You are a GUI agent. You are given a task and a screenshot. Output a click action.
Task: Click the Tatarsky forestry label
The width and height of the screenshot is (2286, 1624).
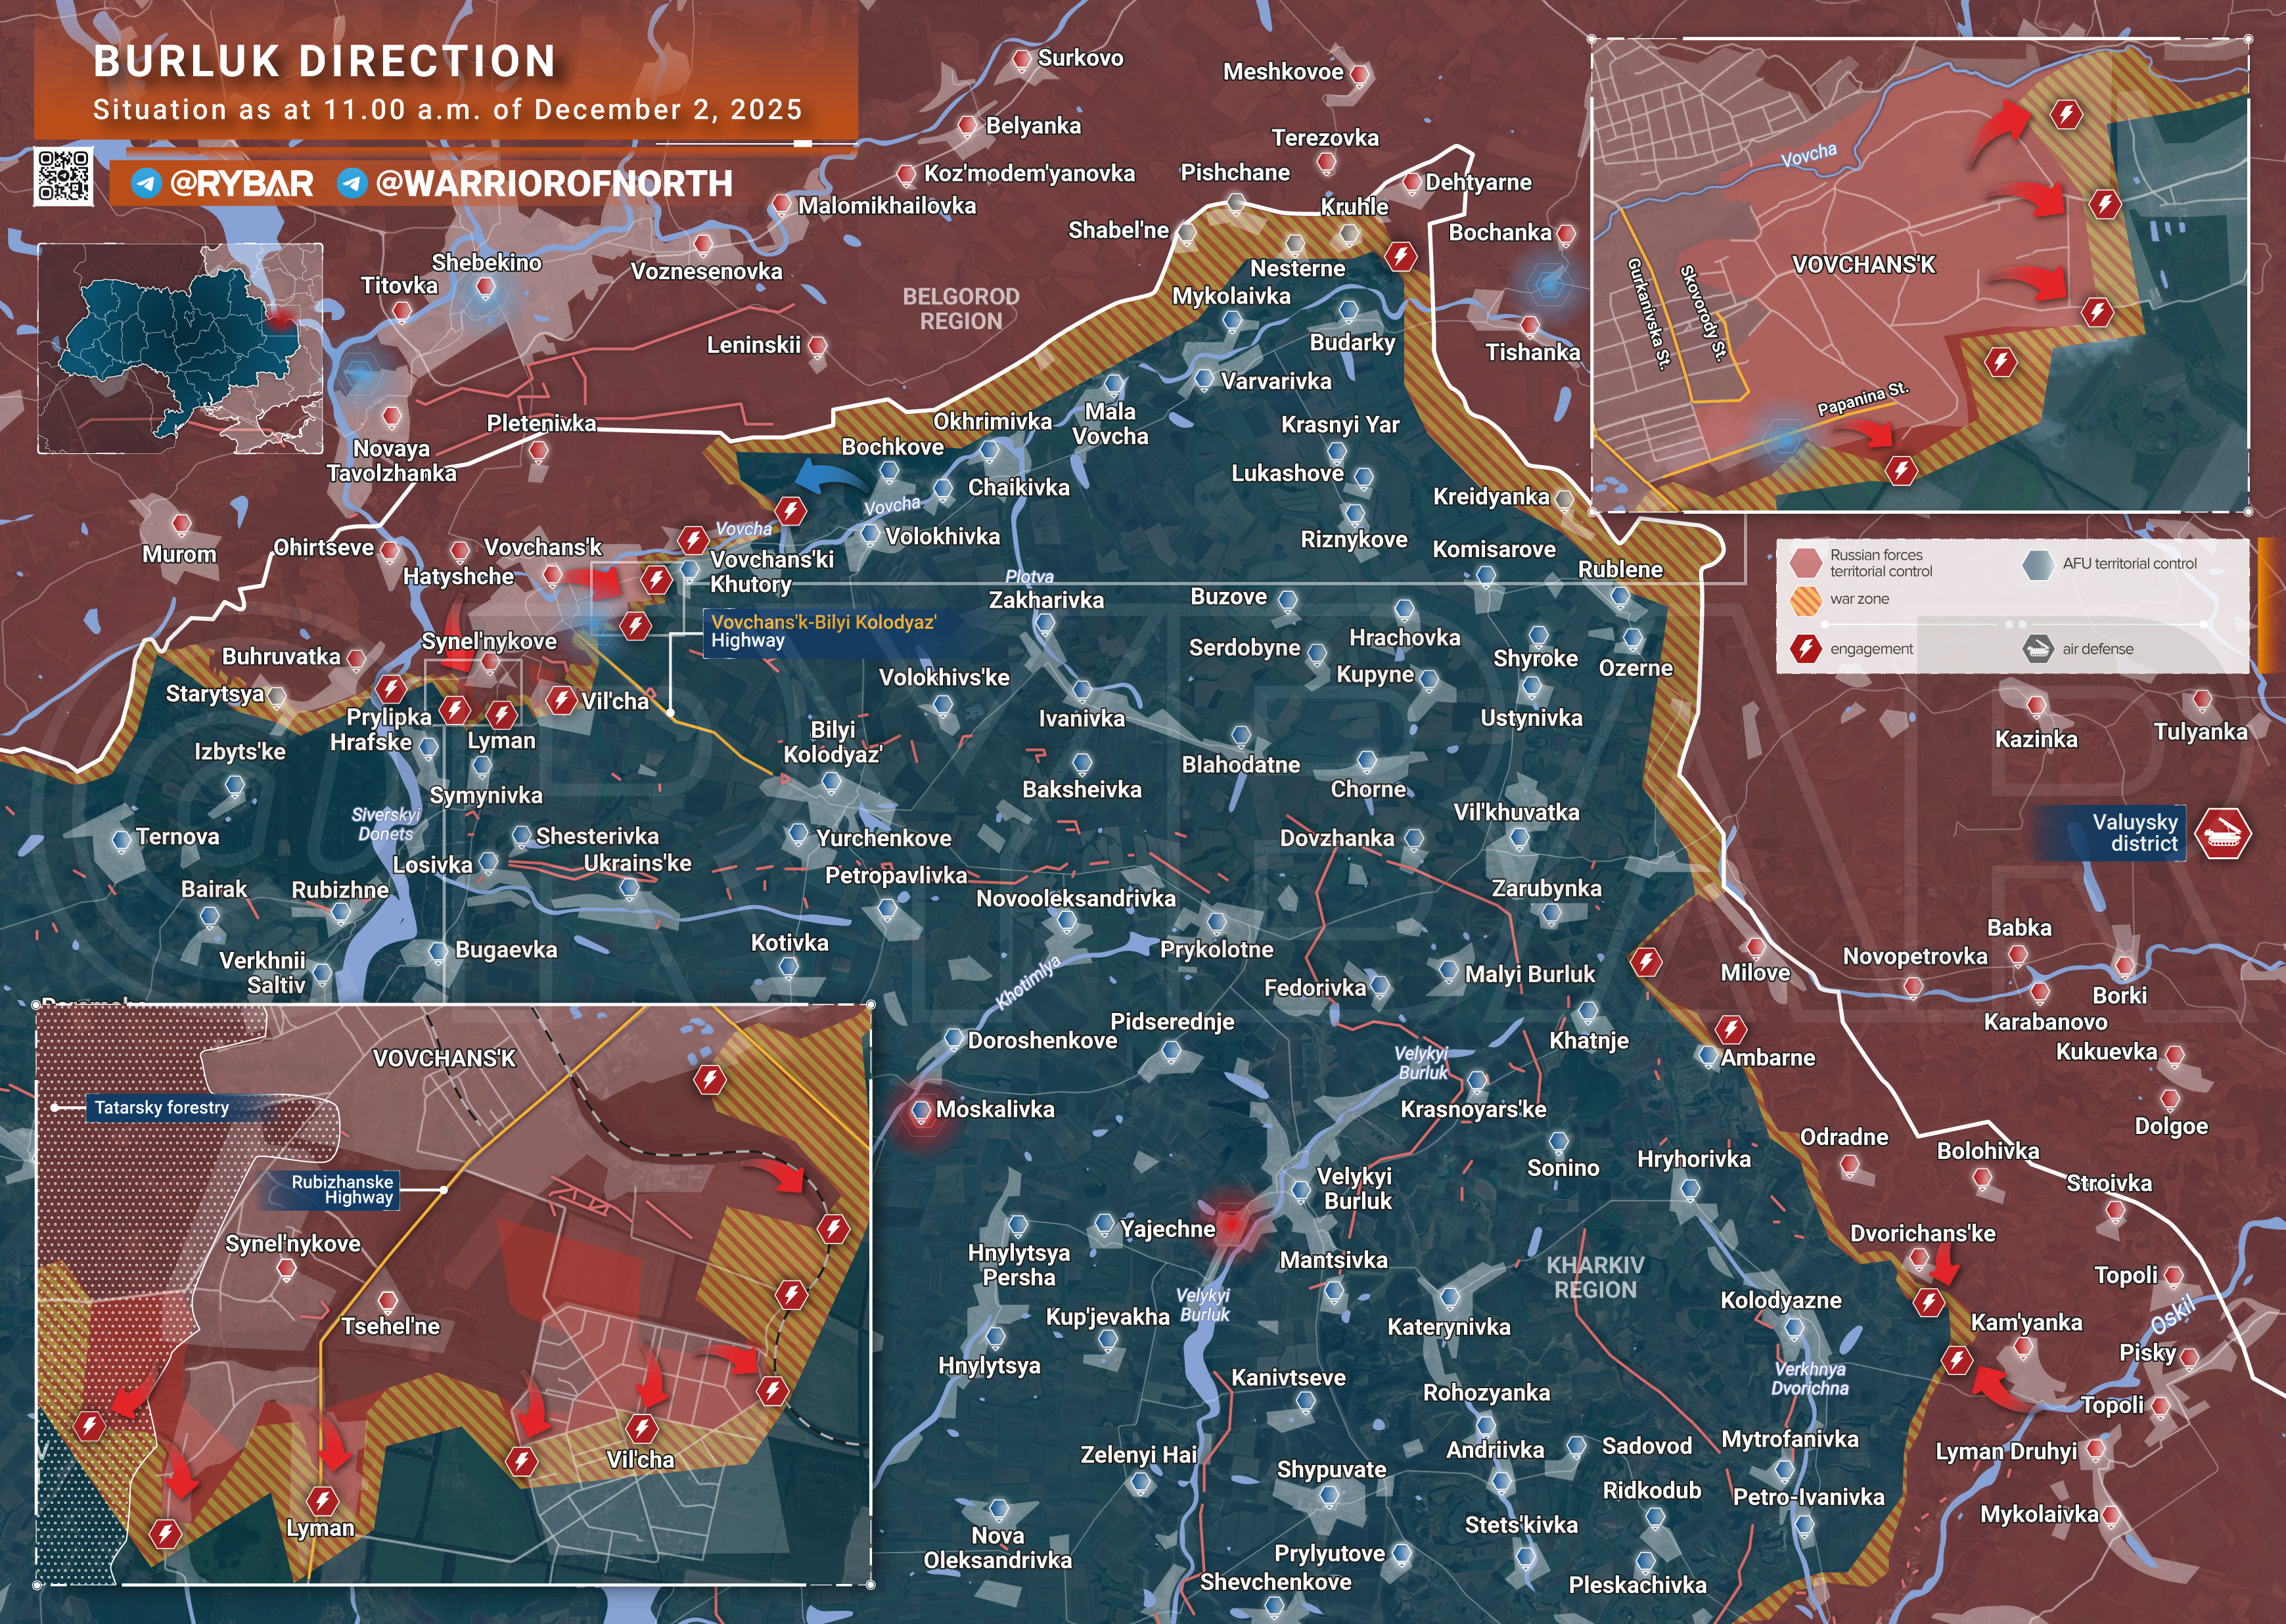161,1107
